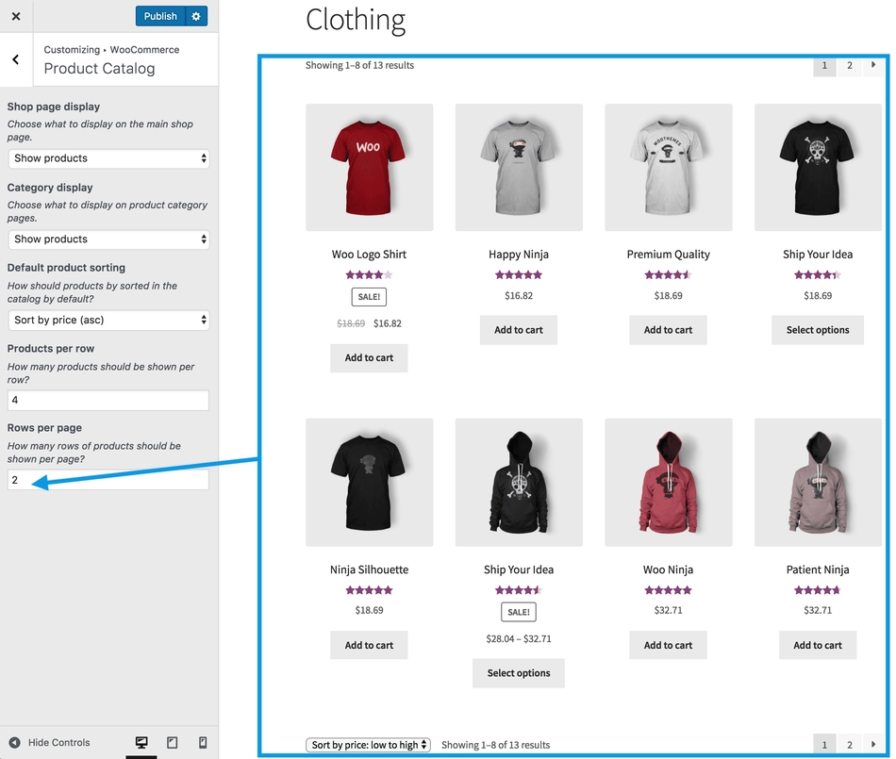Close the Customizer with the X icon

16,16
